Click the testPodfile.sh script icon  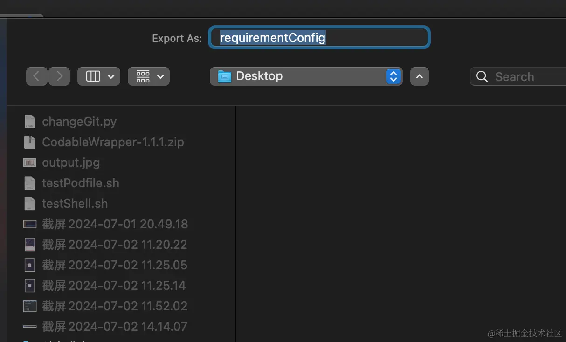tap(30, 183)
